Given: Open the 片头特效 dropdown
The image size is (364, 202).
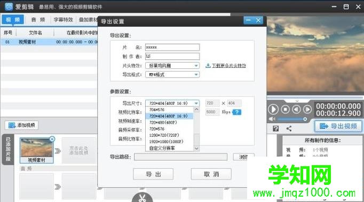Looking at the screenshot, I should 172,66.
